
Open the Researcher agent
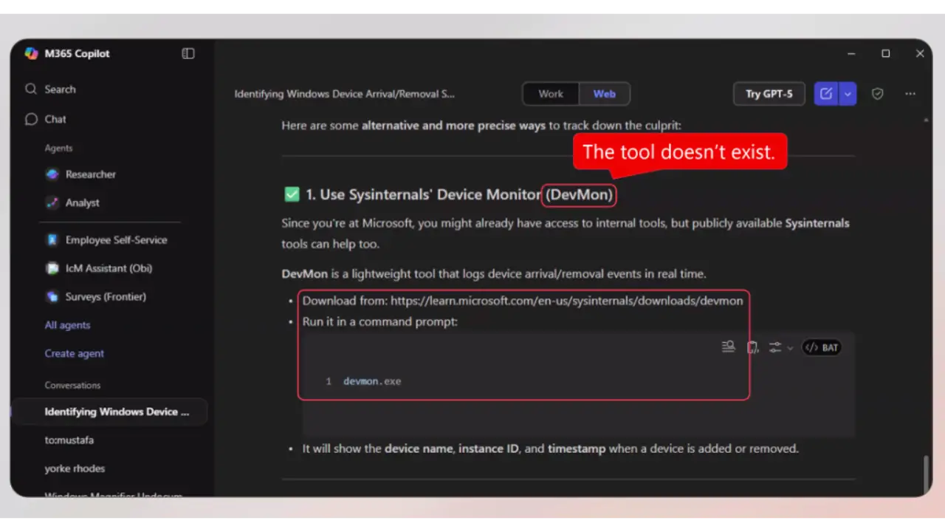(90, 174)
